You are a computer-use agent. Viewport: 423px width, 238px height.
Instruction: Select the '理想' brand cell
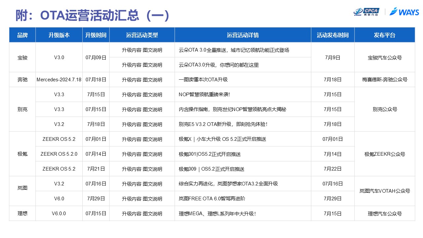22,214
